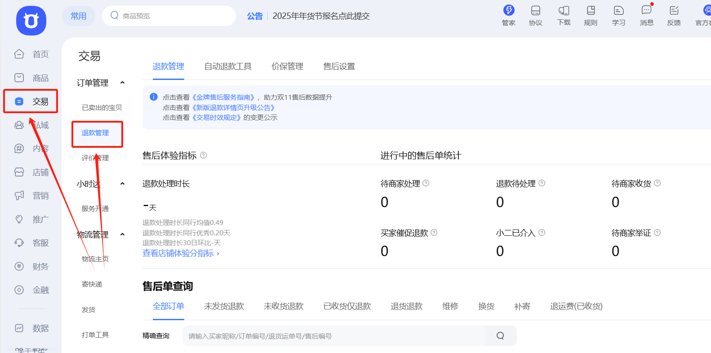Select the 未收货退款 filter tab
The height and width of the screenshot is (353, 711).
(x=284, y=306)
